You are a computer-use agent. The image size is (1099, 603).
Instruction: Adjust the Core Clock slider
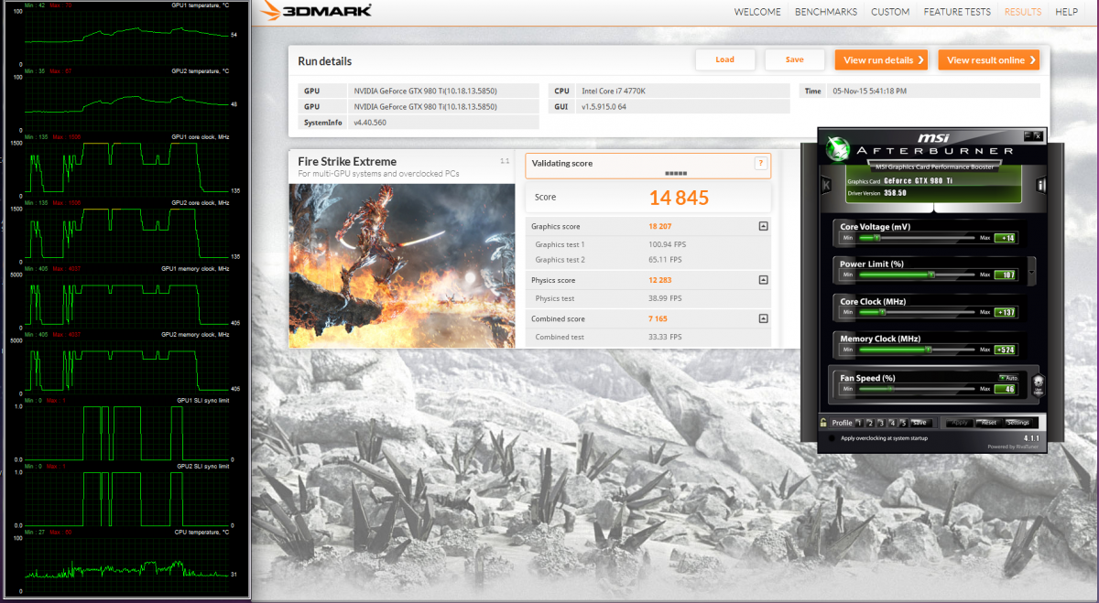pyautogui.click(x=917, y=313)
